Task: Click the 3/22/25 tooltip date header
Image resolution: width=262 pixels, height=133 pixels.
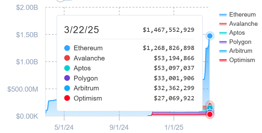Action: [x=81, y=30]
